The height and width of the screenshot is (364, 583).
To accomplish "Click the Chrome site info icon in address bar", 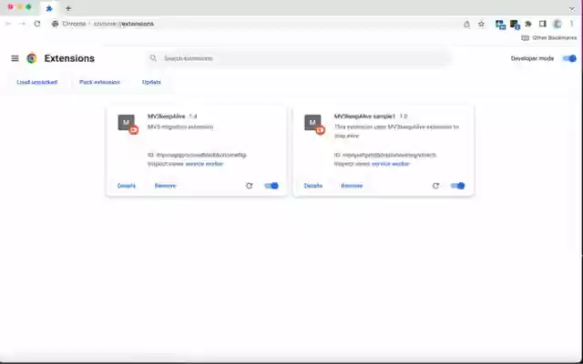I will (55, 24).
